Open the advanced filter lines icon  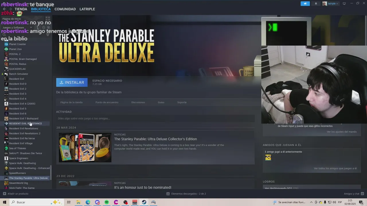(48, 35)
